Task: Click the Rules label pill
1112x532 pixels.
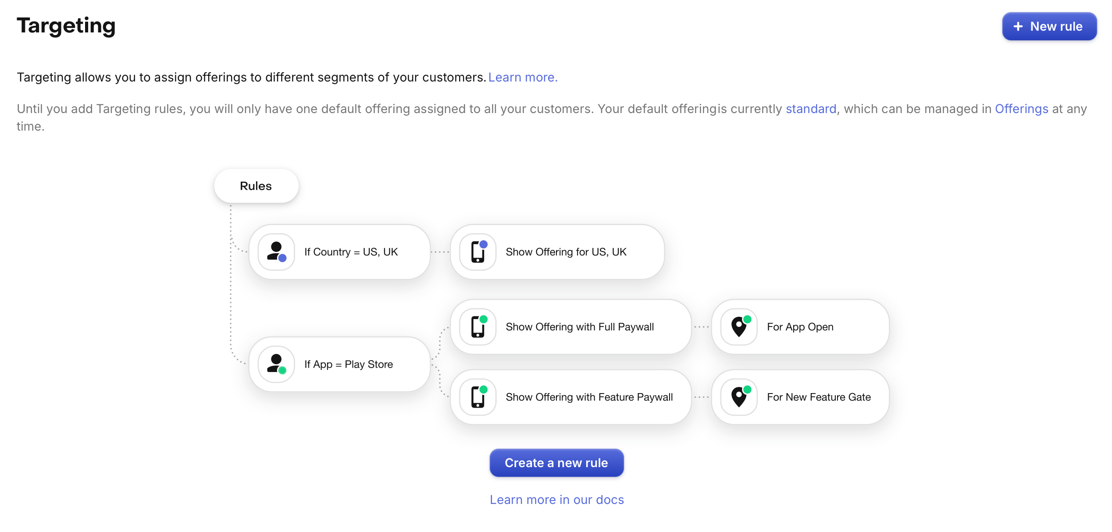Action: (256, 186)
